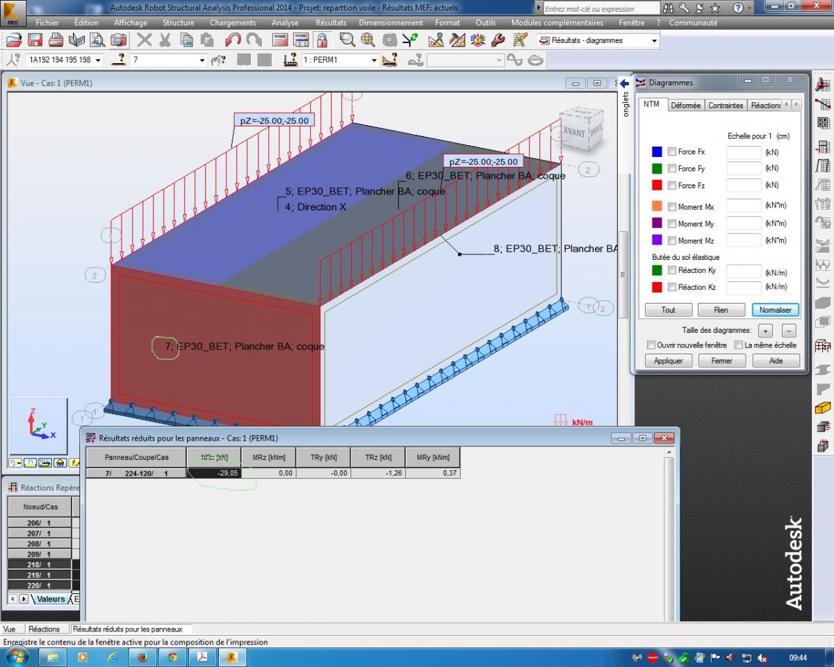The image size is (834, 667).
Task: Click the Tout button
Action: (x=668, y=310)
